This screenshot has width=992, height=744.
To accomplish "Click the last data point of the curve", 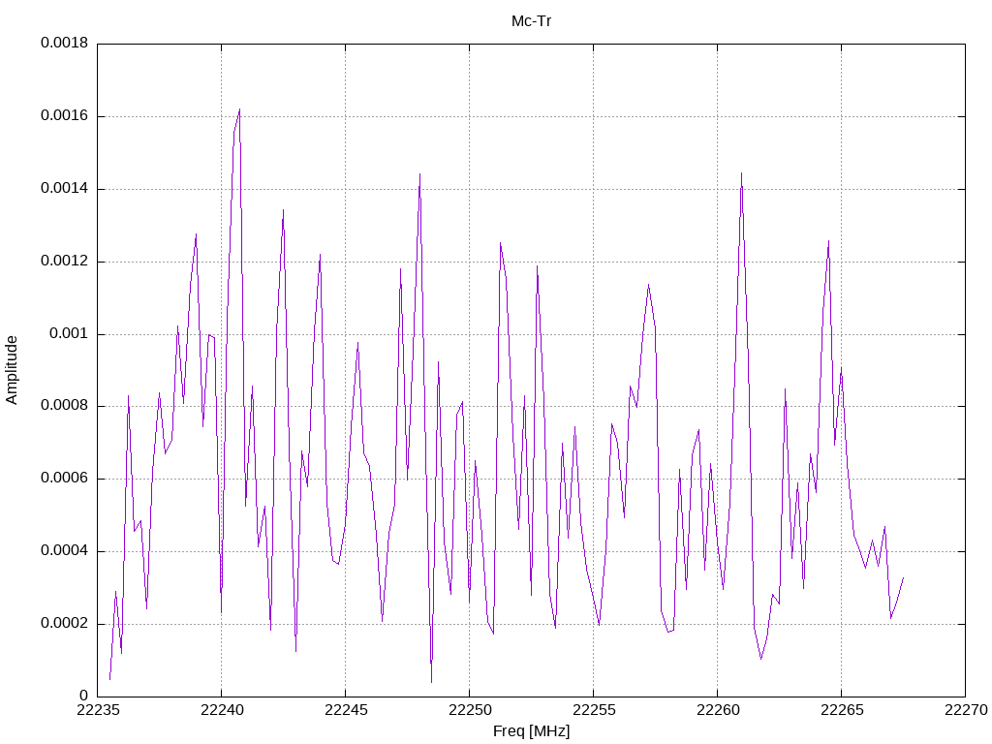I will [903, 577].
